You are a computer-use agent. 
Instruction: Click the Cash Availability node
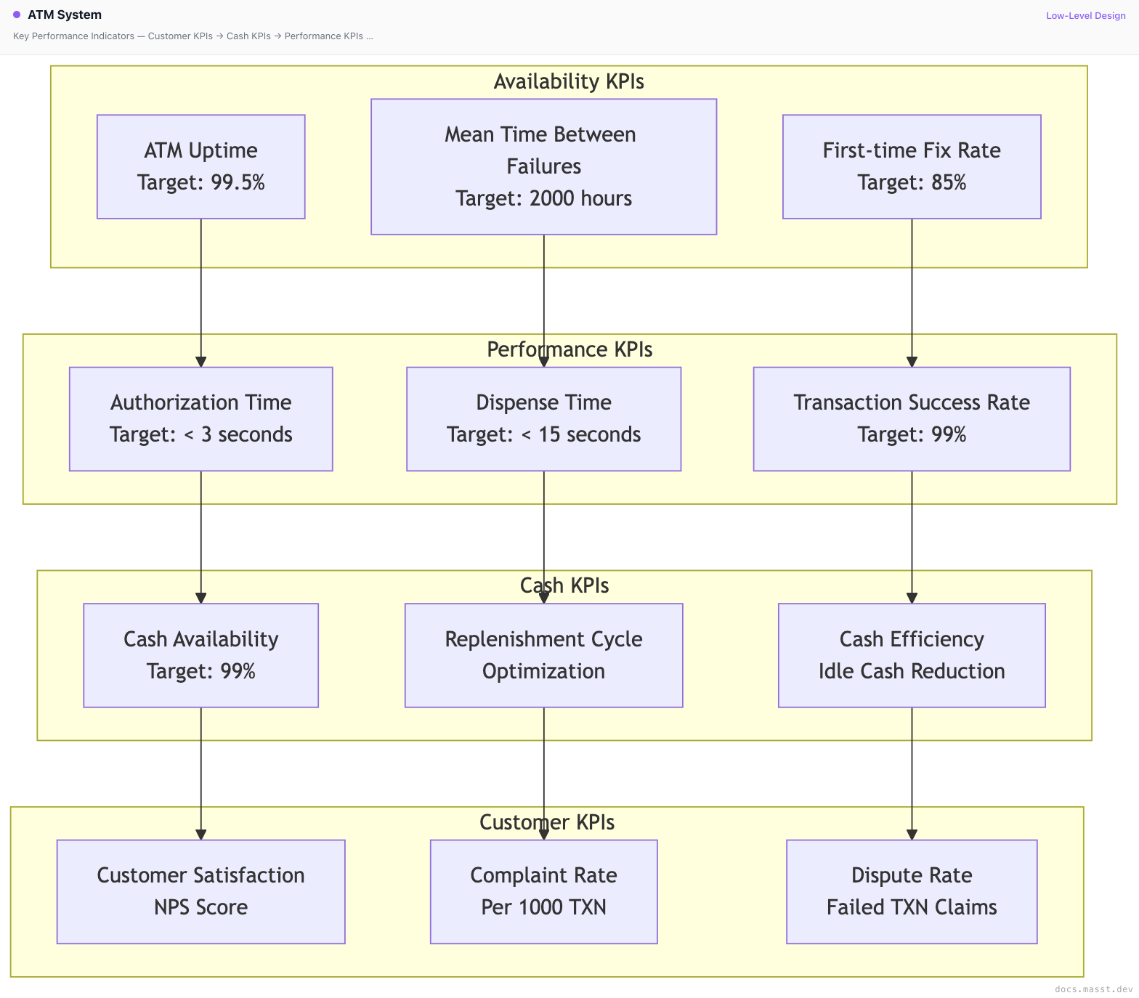201,655
